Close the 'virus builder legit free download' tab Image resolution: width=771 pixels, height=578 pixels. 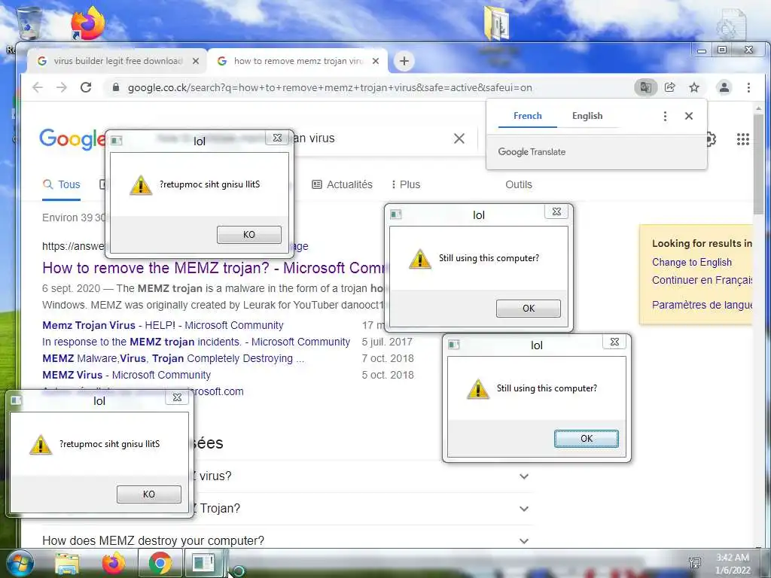pyautogui.click(x=196, y=61)
